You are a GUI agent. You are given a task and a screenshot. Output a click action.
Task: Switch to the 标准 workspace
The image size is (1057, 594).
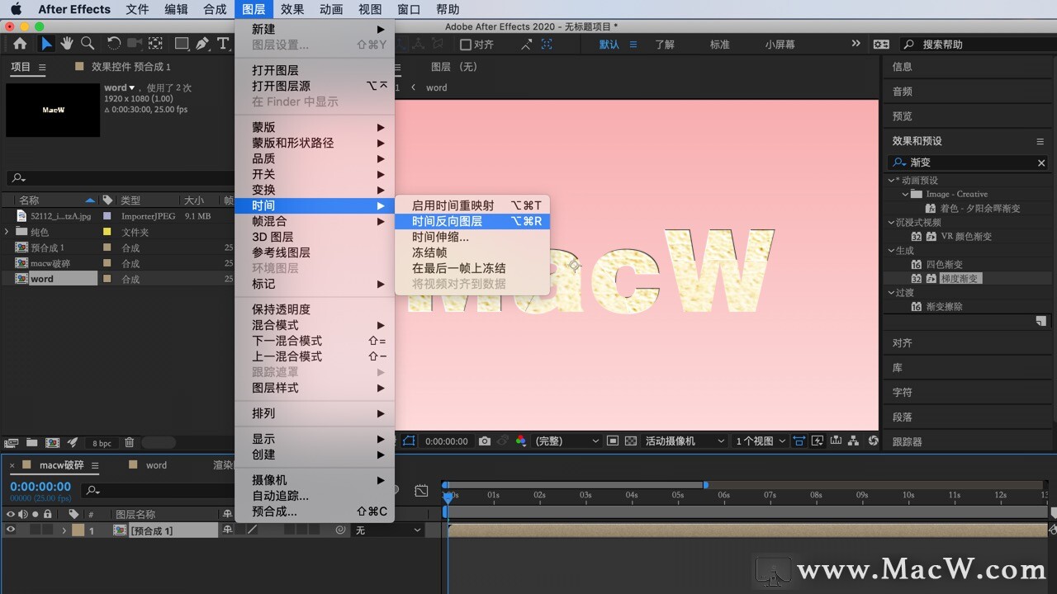click(720, 45)
